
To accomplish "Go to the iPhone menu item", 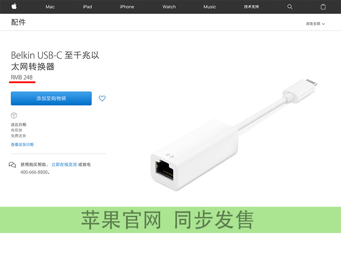I will pyautogui.click(x=127, y=7).
